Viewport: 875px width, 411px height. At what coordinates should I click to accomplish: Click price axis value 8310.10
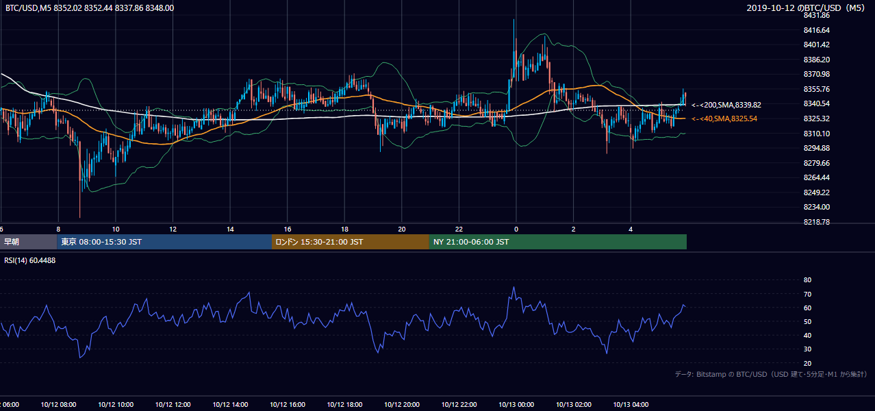(x=817, y=134)
